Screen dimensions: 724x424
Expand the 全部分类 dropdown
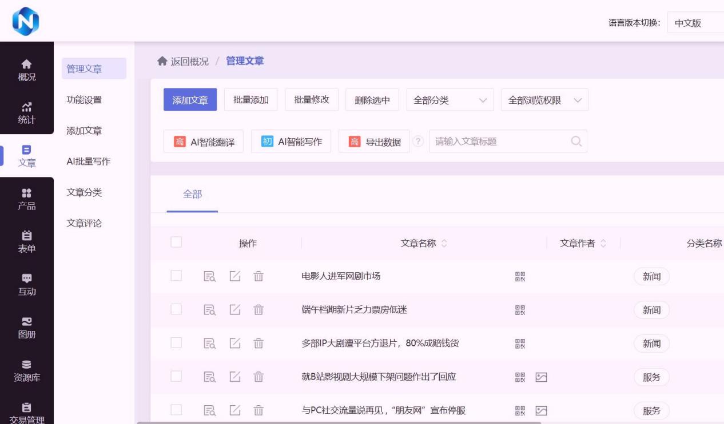449,100
